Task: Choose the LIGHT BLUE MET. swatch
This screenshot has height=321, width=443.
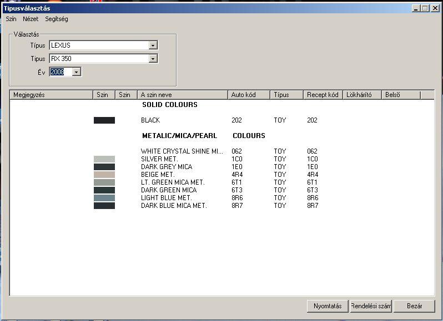Action: pos(104,198)
